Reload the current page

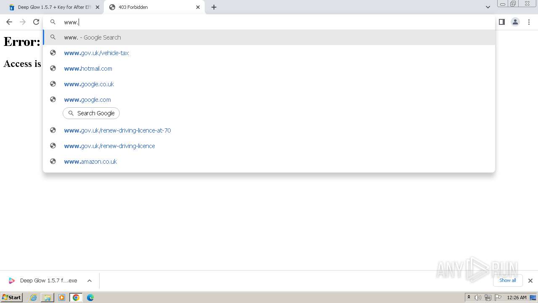[x=36, y=22]
